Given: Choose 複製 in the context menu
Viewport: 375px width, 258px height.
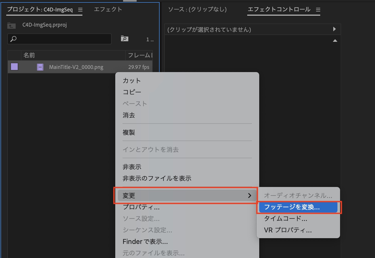Looking at the screenshot, I should coord(129,132).
